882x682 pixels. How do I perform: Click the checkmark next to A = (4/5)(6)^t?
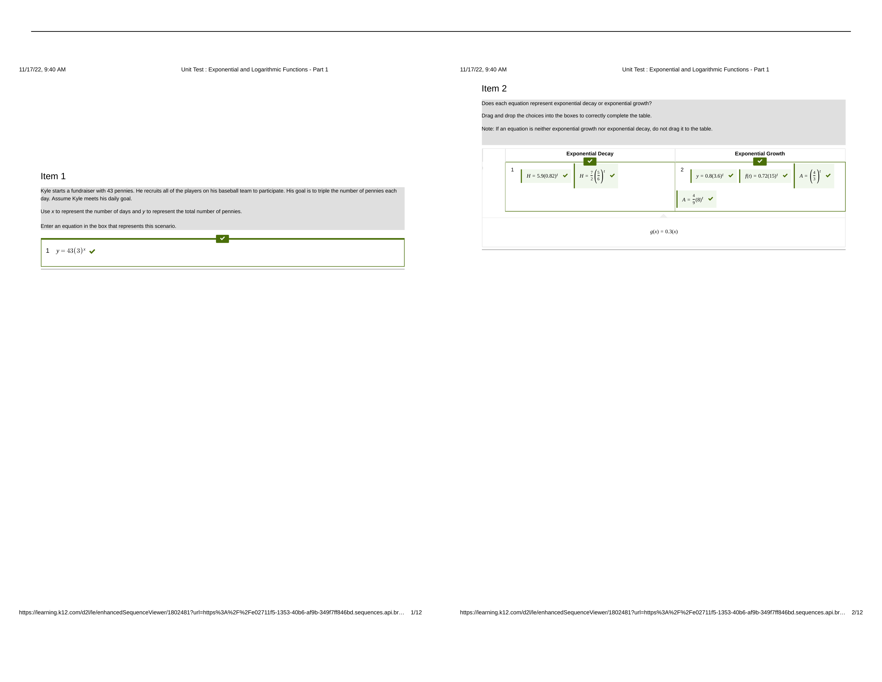tap(711, 199)
